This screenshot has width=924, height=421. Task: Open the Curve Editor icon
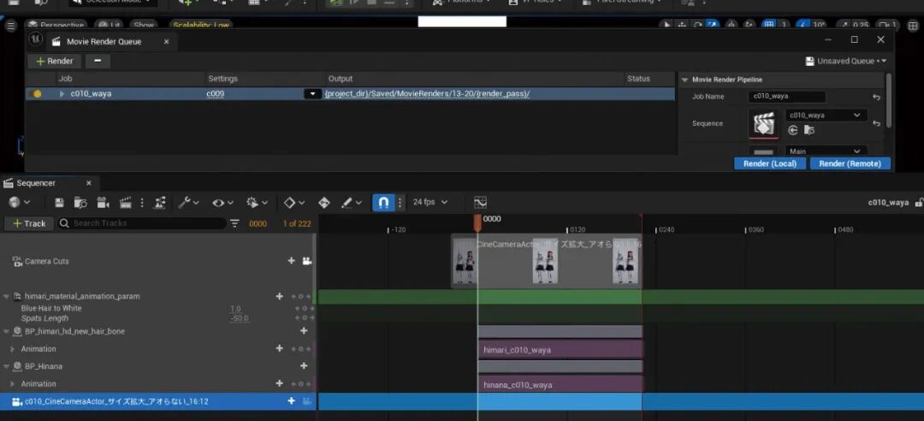coord(480,203)
